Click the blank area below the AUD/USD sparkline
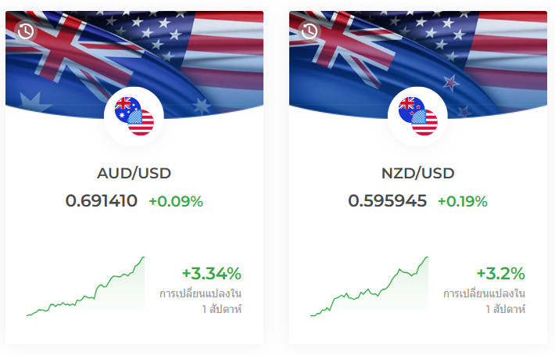The image size is (555, 356). pyautogui.click(x=86, y=331)
